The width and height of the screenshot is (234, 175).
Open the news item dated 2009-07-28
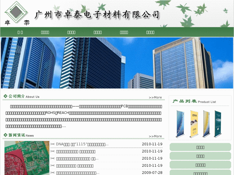[x=78, y=173]
